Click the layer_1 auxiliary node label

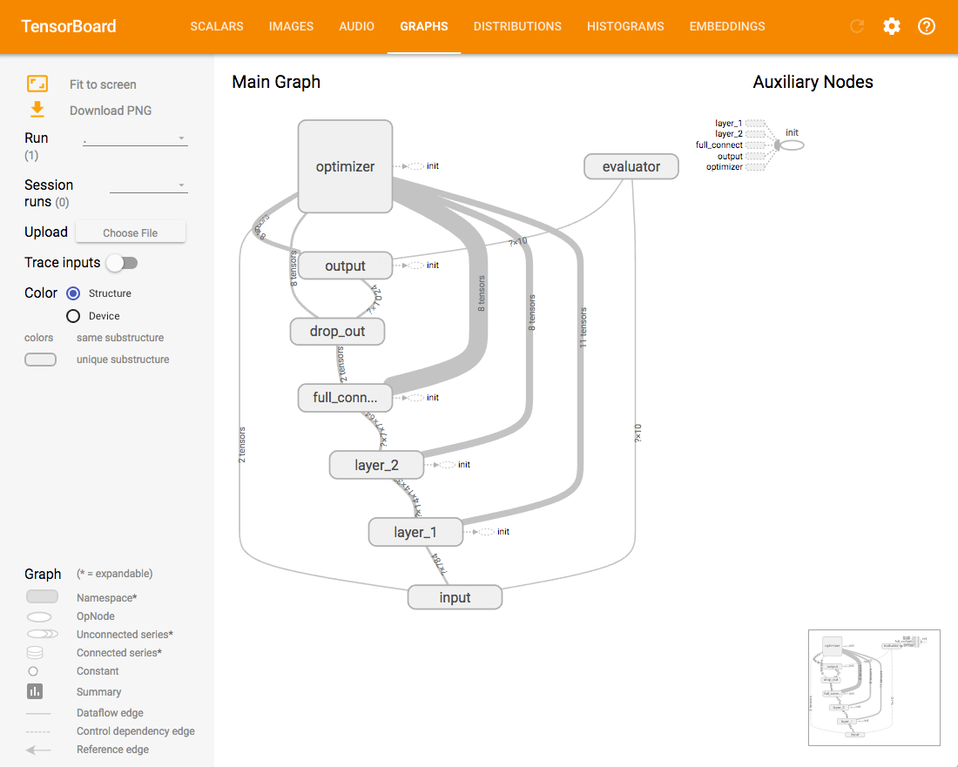click(728, 123)
